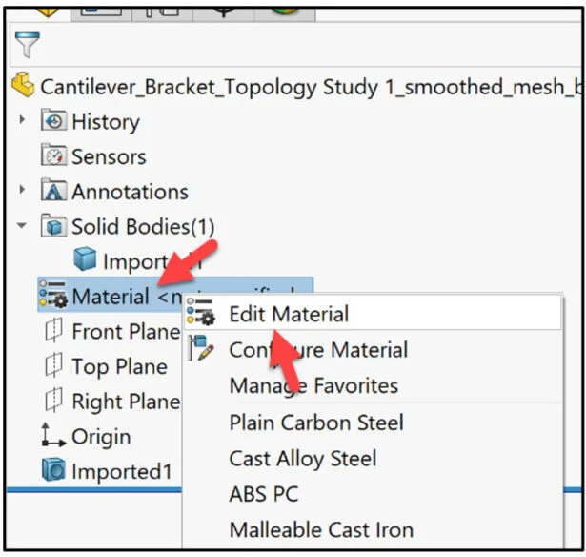The height and width of the screenshot is (557, 586).
Task: Click the Material icon in tree
Action: 52,297
